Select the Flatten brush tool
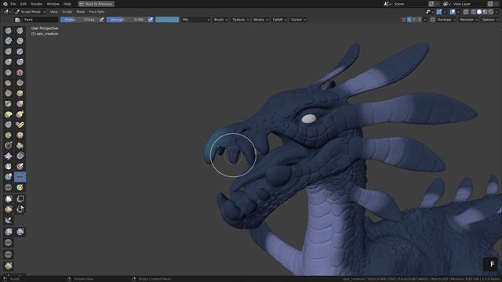The width and height of the screenshot is (502, 282). [x=9, y=83]
